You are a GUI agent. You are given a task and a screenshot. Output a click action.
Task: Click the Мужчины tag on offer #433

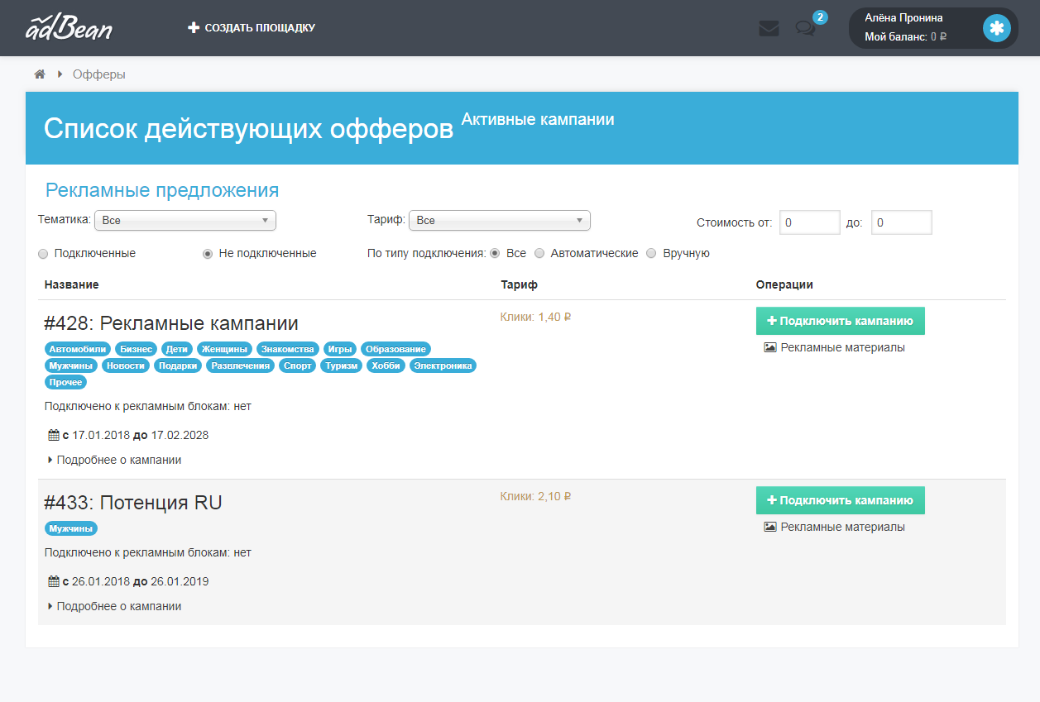click(70, 528)
